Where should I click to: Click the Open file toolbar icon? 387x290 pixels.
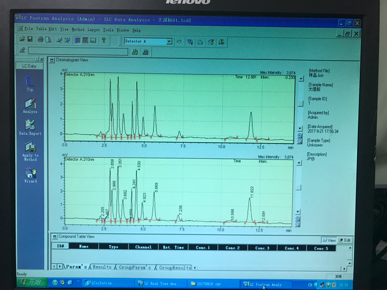click(22, 39)
